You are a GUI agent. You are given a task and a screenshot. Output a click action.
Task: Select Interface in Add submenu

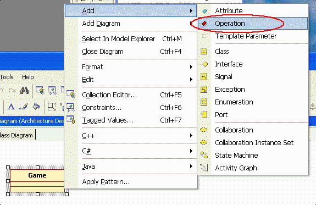(x=253, y=64)
